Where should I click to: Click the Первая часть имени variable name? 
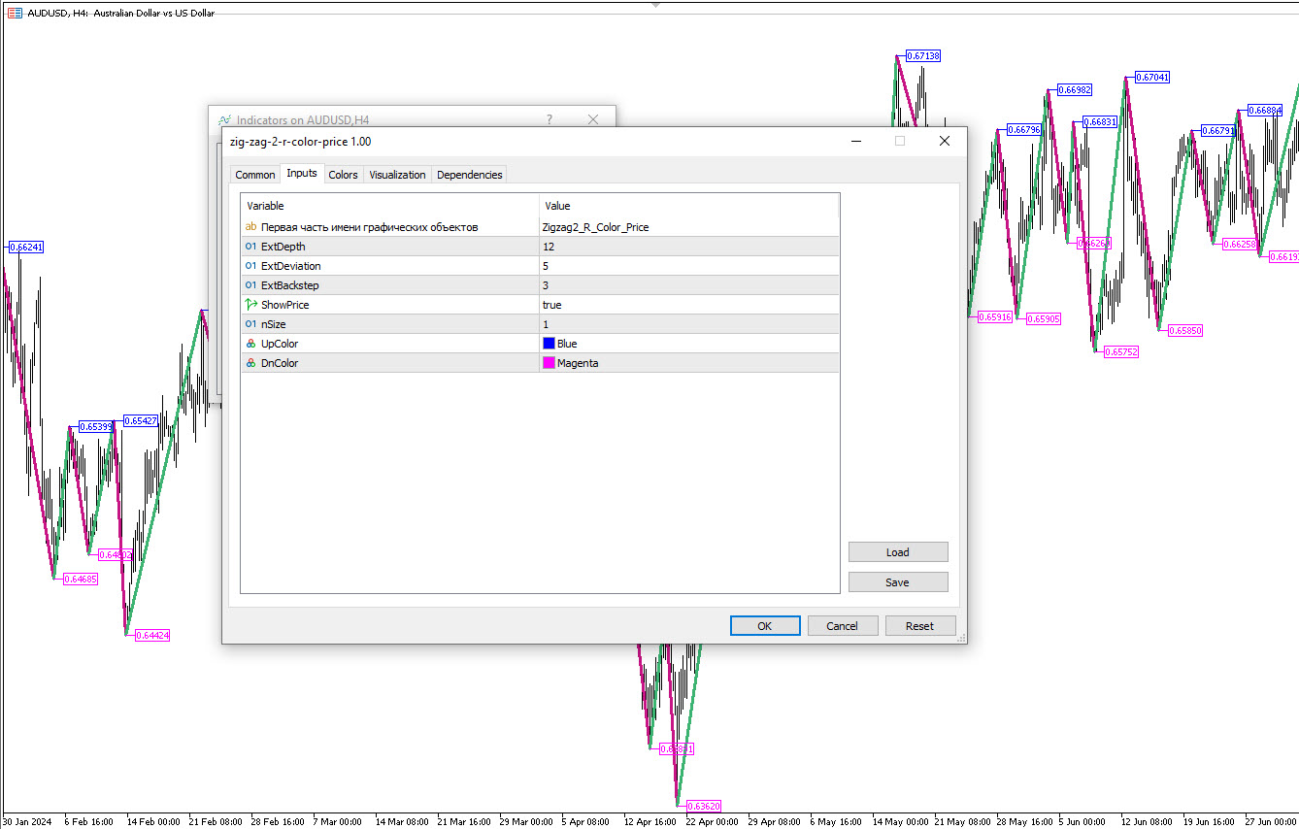(x=369, y=227)
